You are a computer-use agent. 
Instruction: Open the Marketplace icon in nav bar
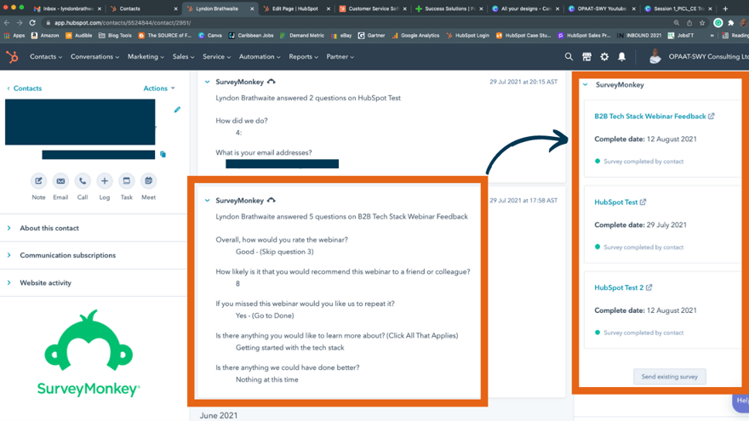[586, 57]
